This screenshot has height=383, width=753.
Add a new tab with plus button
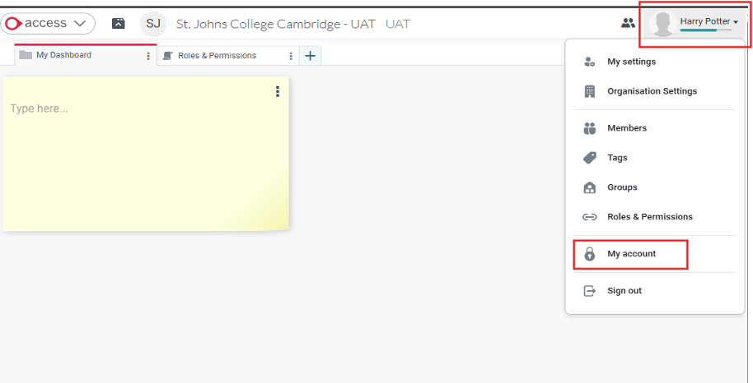pos(310,56)
